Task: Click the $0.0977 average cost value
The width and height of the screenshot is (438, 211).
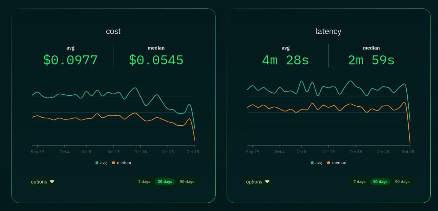Action: [70, 60]
